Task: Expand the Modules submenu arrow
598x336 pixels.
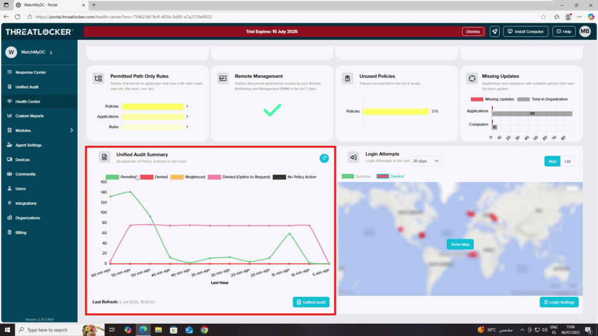Action: [71, 130]
